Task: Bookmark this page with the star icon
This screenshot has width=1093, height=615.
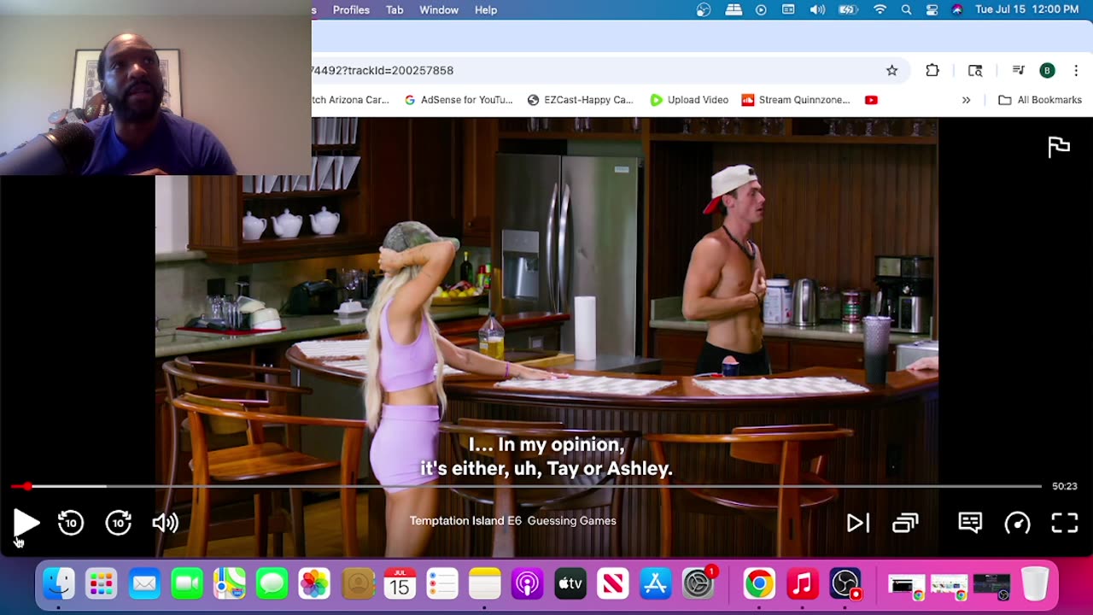Action: [891, 71]
